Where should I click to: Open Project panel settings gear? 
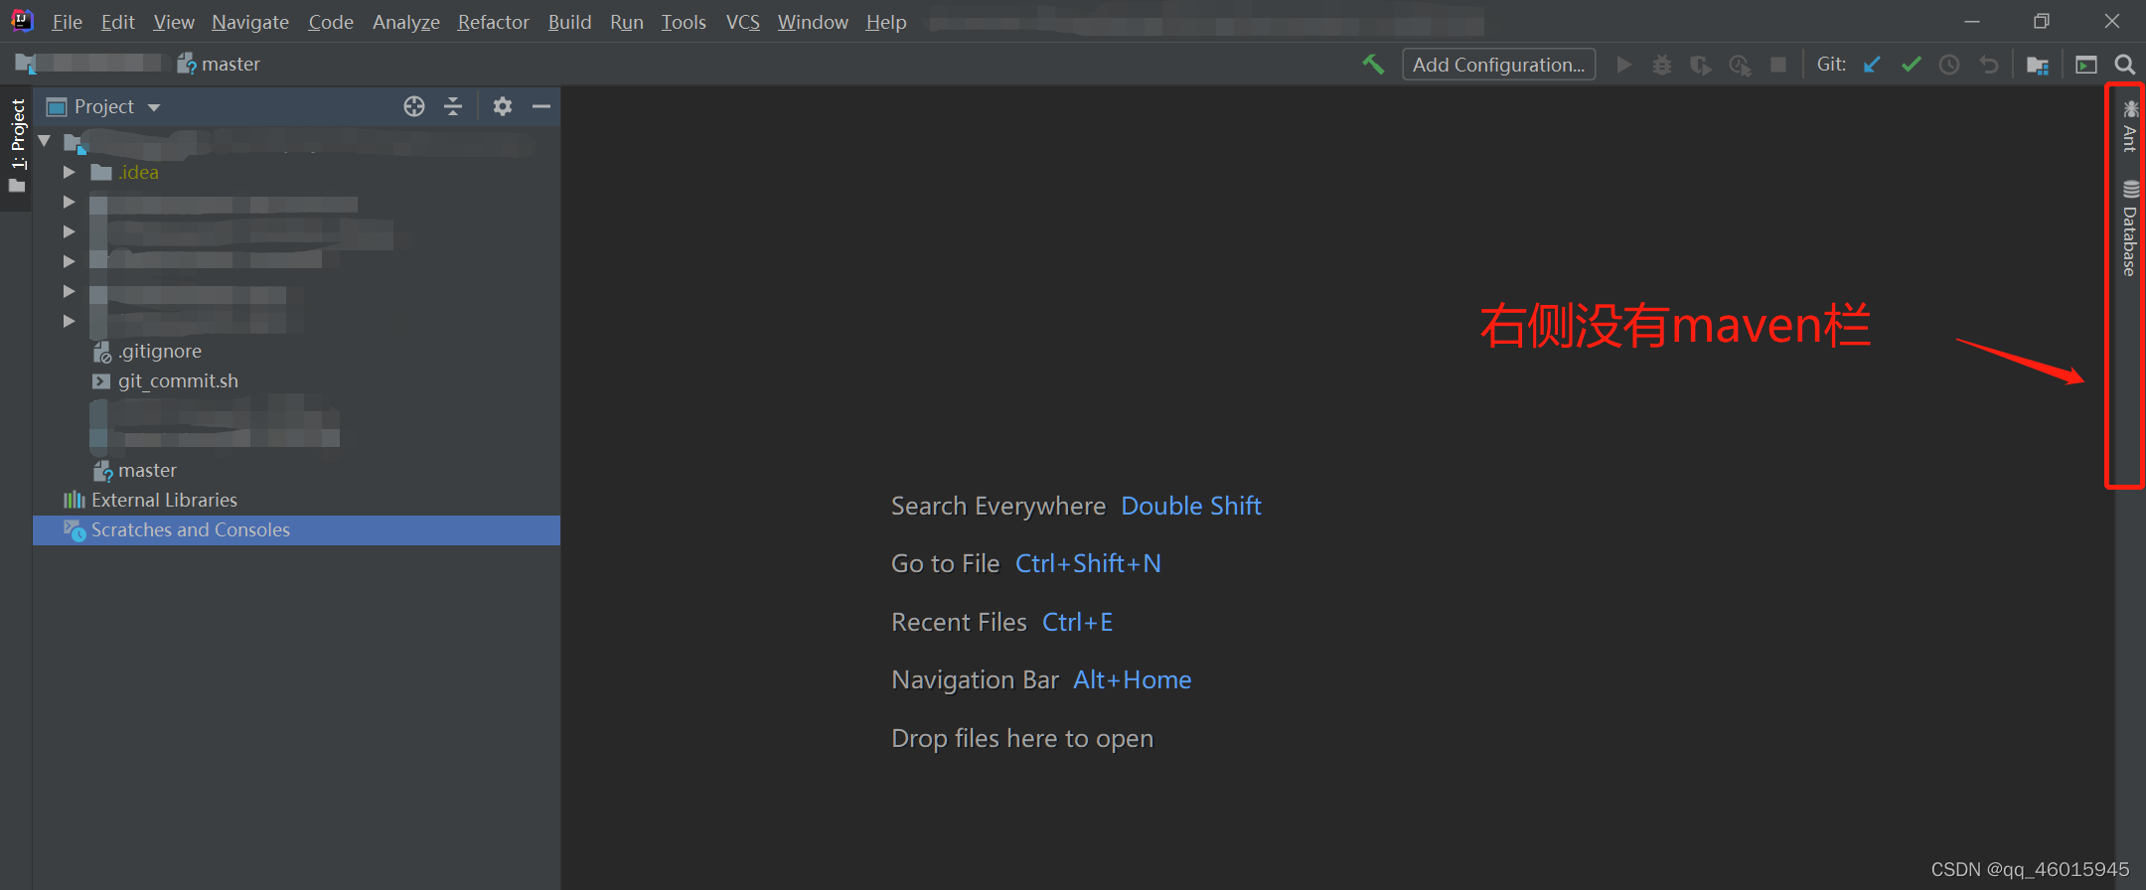point(503,106)
